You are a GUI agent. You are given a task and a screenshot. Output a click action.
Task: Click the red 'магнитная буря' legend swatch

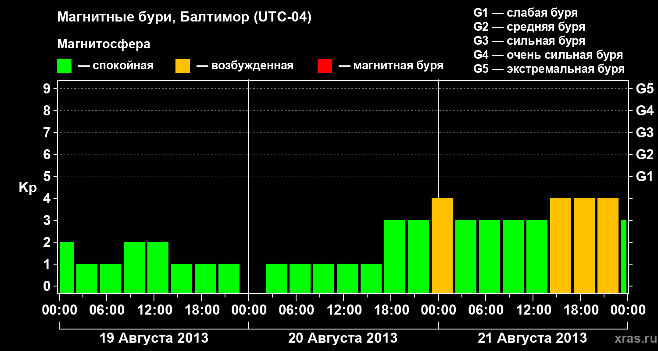(325, 66)
